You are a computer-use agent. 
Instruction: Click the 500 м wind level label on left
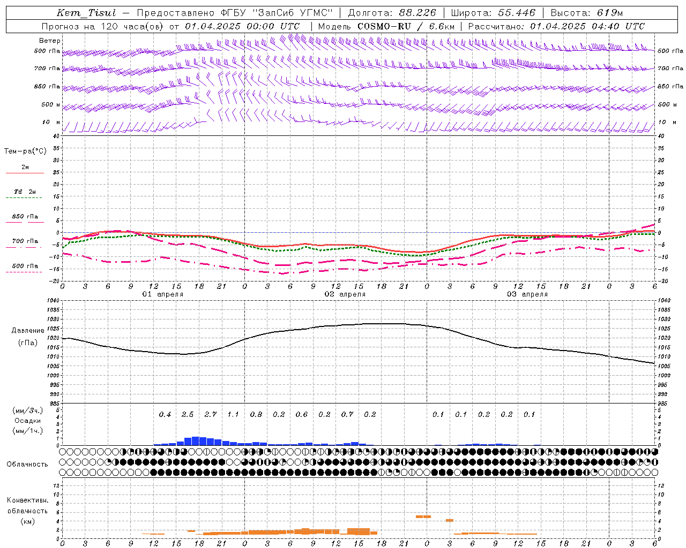(51, 104)
